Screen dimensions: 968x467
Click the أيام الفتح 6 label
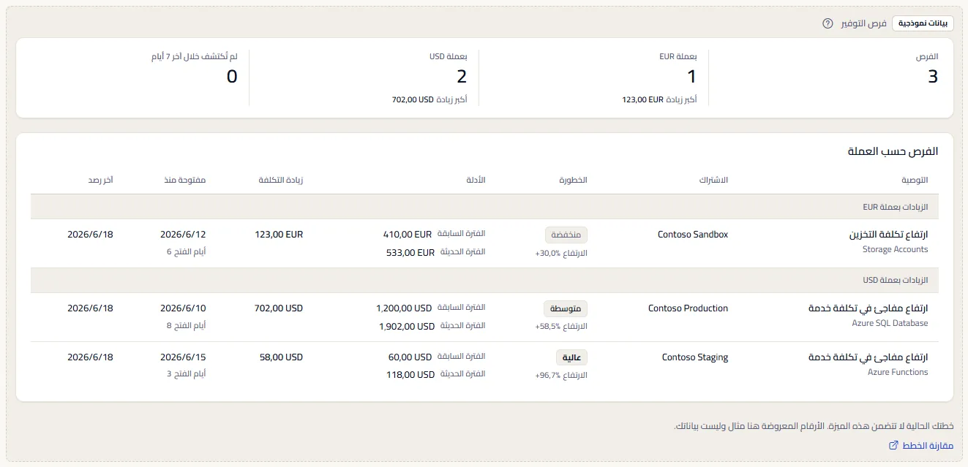pyautogui.click(x=187, y=252)
